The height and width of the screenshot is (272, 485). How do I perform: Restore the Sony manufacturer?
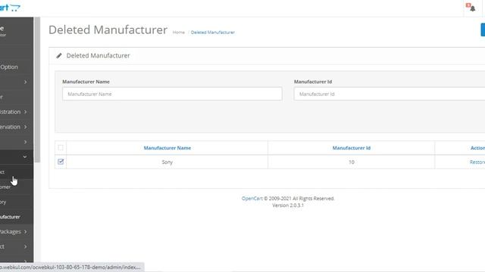click(477, 162)
